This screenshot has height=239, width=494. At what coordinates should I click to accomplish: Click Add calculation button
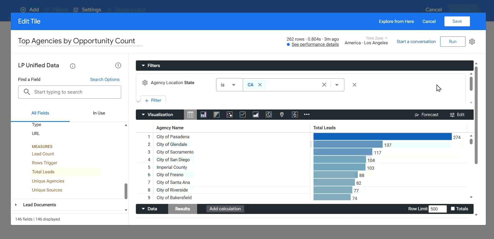pyautogui.click(x=225, y=209)
